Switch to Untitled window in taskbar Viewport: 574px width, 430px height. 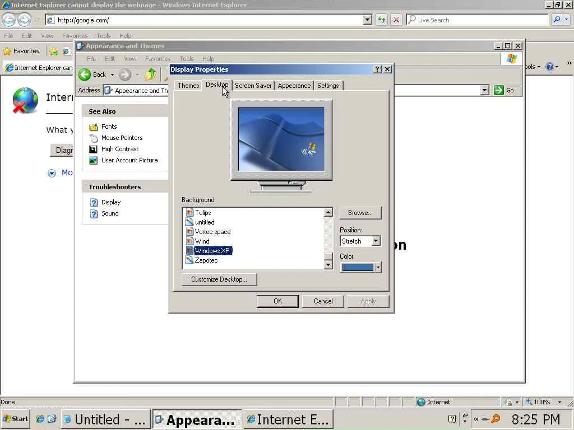(105, 419)
